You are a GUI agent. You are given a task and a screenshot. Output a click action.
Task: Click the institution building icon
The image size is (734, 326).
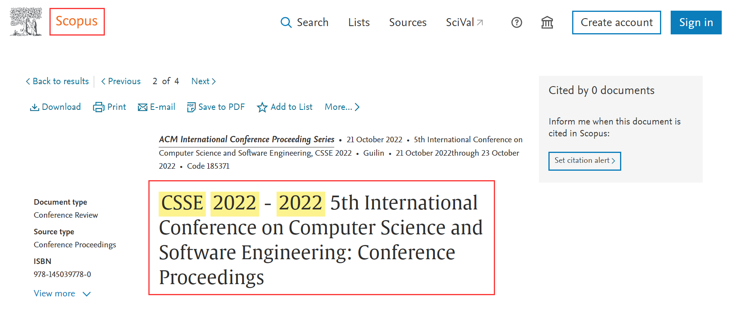pyautogui.click(x=547, y=23)
